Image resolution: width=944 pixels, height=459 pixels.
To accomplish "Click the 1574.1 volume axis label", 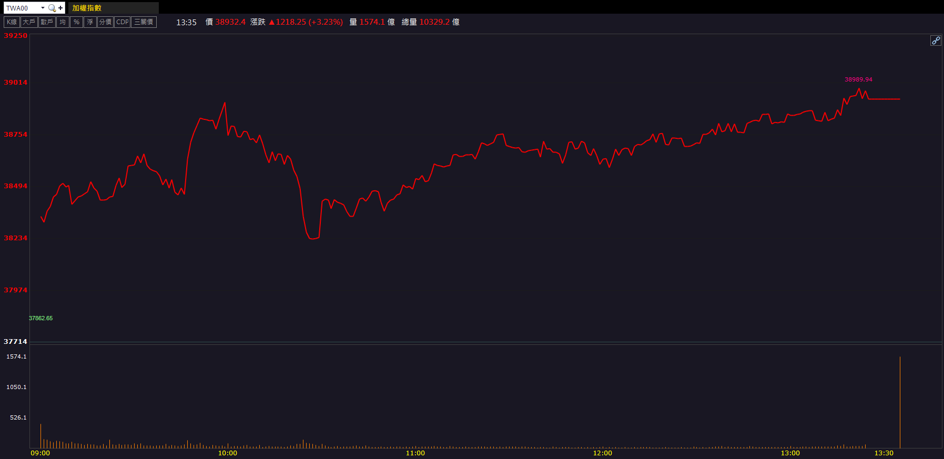I will 16,356.
